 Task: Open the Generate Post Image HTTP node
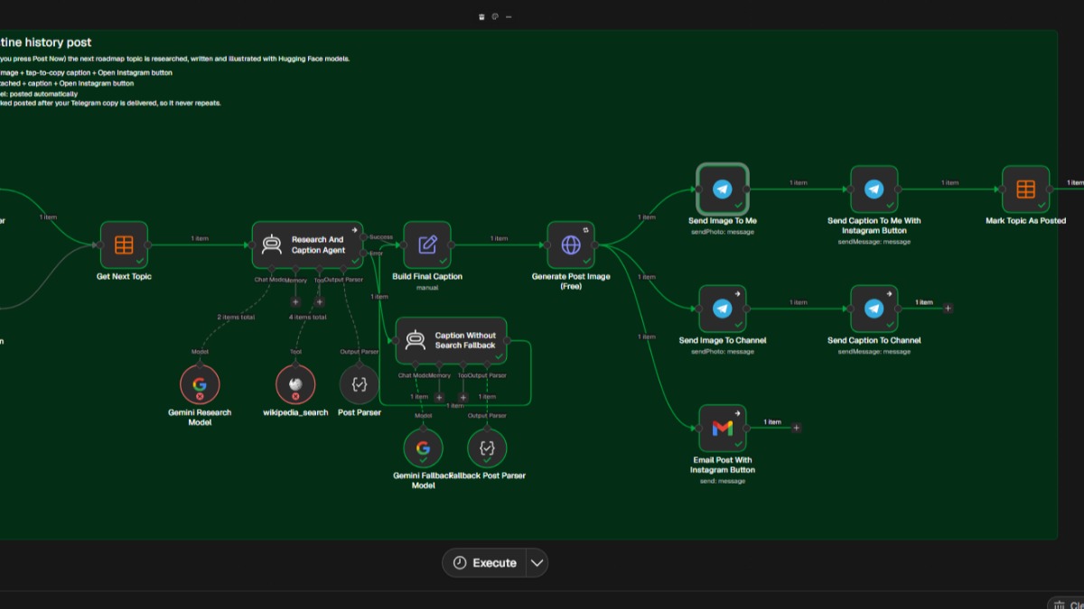571,245
